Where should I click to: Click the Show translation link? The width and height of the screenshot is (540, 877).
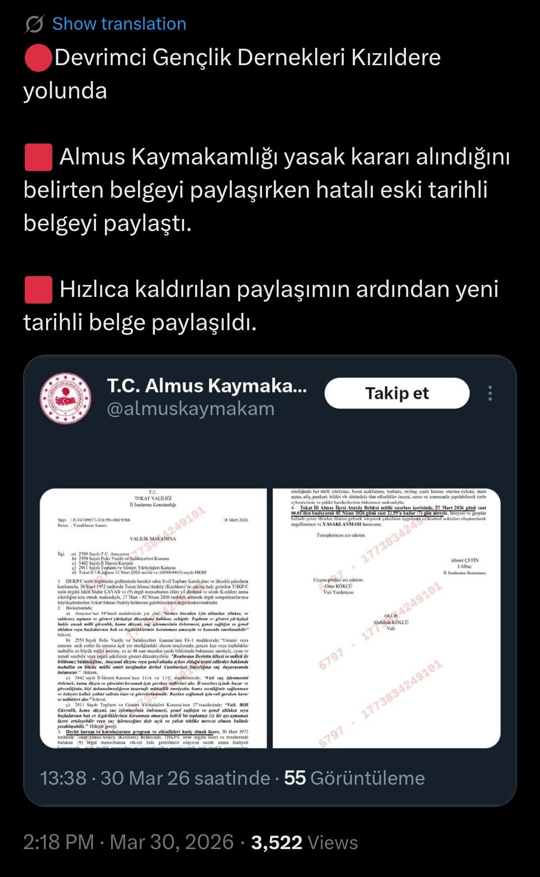(x=119, y=24)
